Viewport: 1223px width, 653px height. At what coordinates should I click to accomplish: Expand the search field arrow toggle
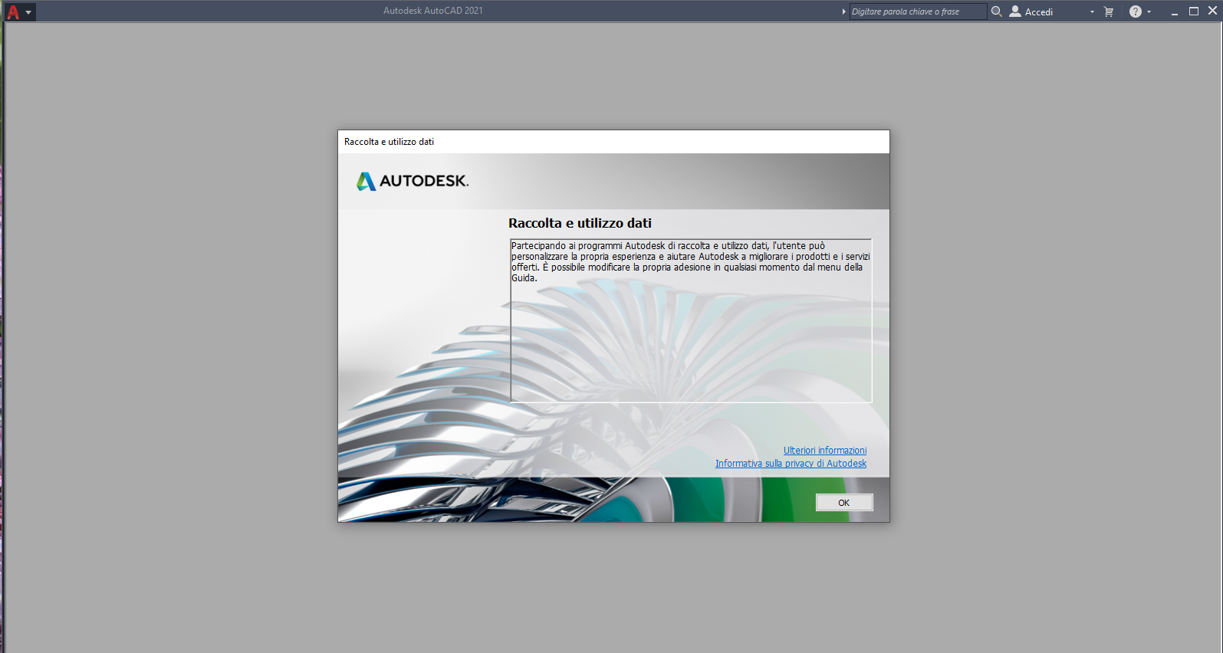[x=843, y=11]
